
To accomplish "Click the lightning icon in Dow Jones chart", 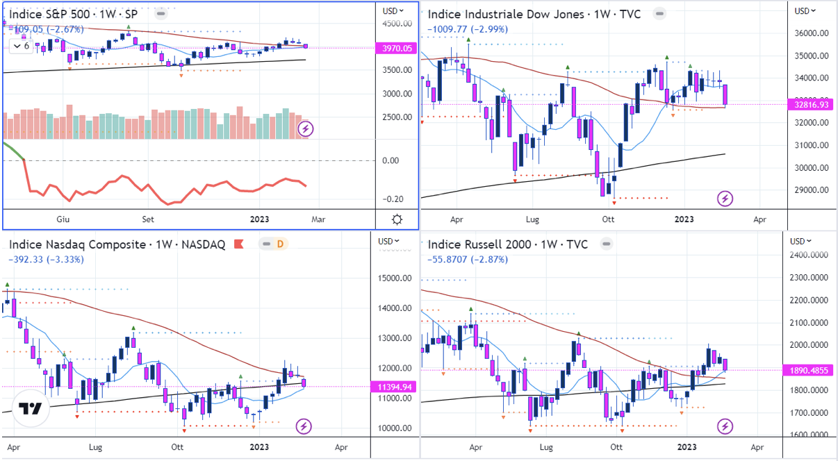I will [x=725, y=199].
